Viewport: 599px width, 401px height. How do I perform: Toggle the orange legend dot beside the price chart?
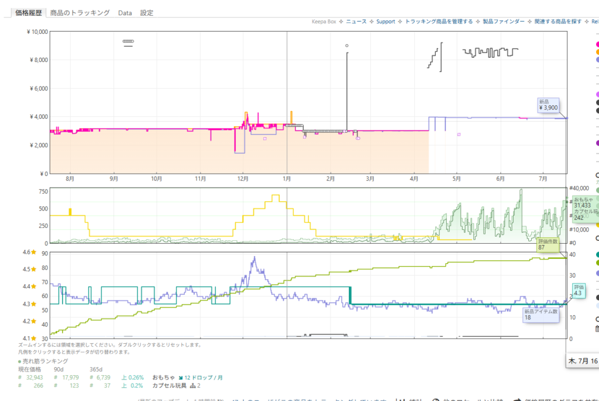point(597,52)
